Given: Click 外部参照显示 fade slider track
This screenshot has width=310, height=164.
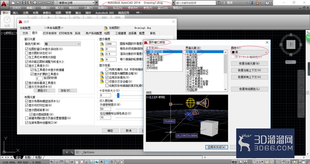Looking at the screenshot, I should [x=130, y=109].
